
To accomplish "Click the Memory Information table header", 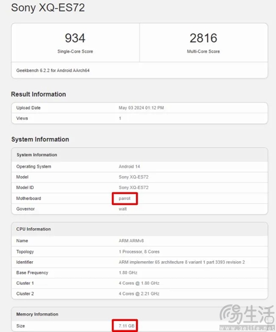I will 37,314.
